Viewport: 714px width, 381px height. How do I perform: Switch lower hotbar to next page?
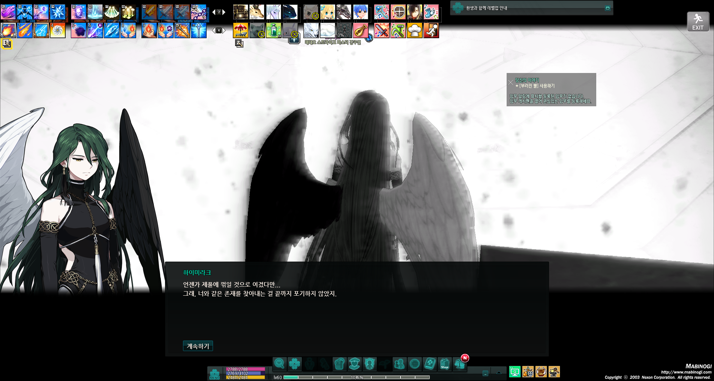coord(224,30)
